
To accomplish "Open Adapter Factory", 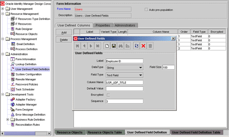I will [x=26, y=99].
